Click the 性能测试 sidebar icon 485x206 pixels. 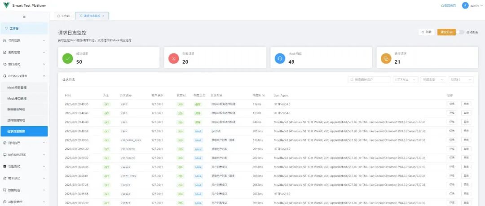pyautogui.click(x=4, y=167)
